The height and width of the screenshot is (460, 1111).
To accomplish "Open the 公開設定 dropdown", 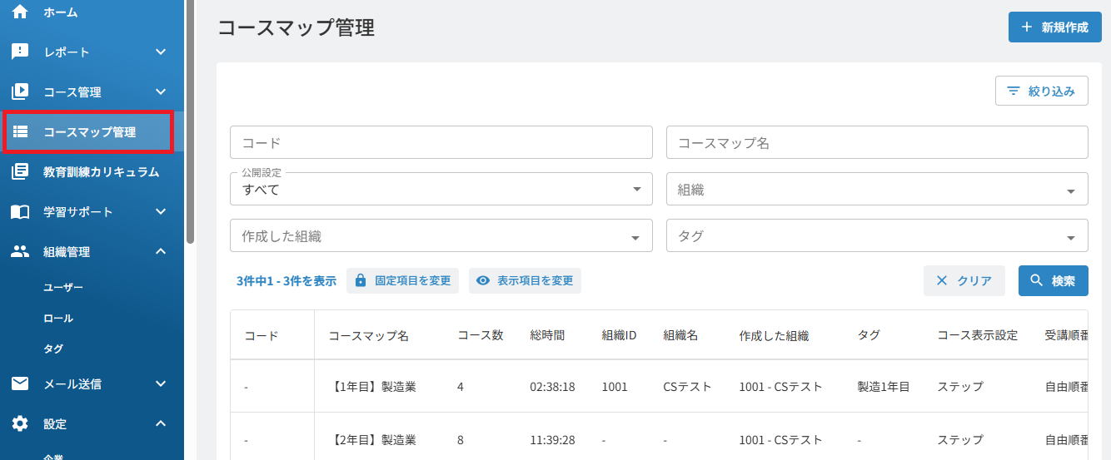I will click(441, 189).
